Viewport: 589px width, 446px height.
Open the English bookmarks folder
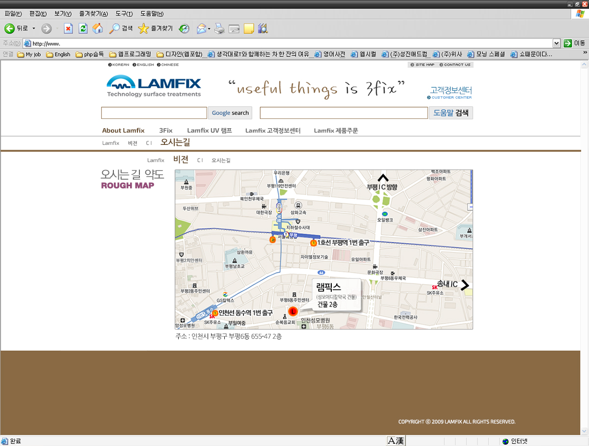click(59, 55)
